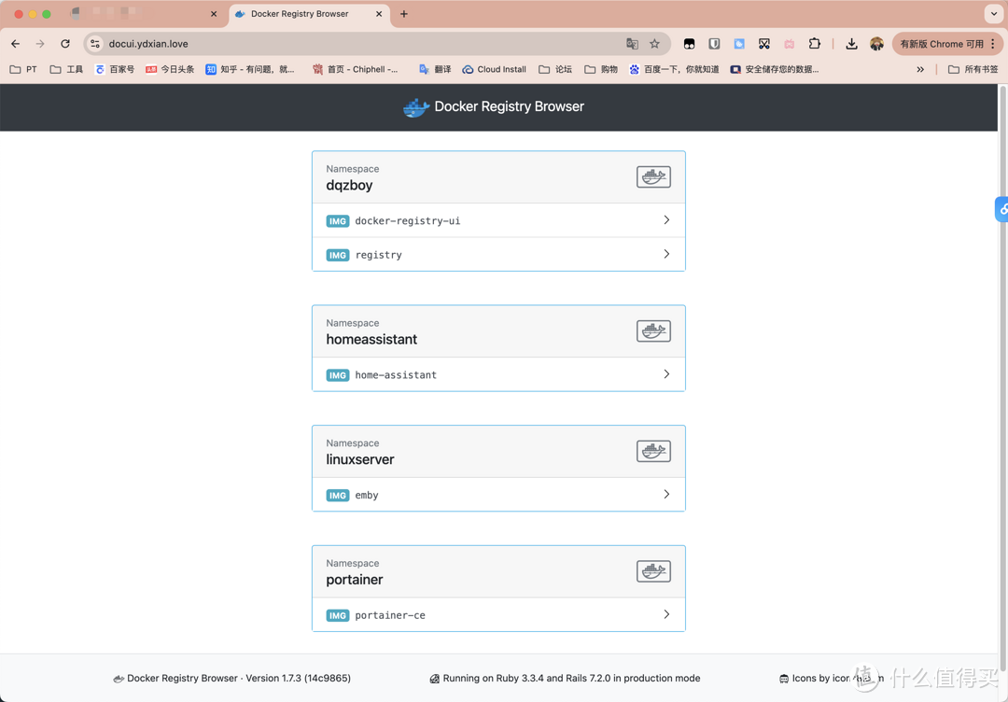Click the Ruby 3.3.4 and Rails footer text
Screen dimensions: 1008x702
[571, 679]
